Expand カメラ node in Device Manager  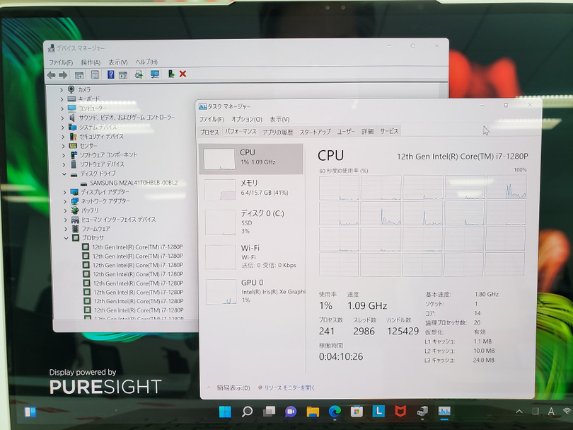click(x=62, y=90)
